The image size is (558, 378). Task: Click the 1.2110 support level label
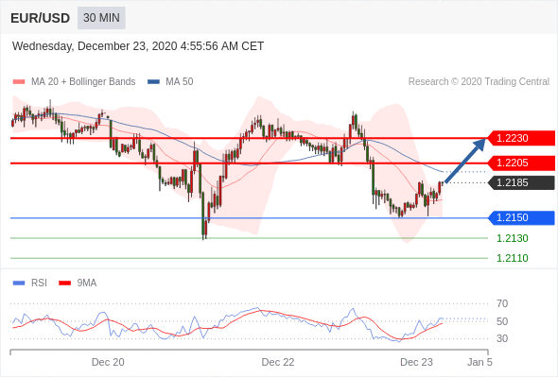click(513, 258)
